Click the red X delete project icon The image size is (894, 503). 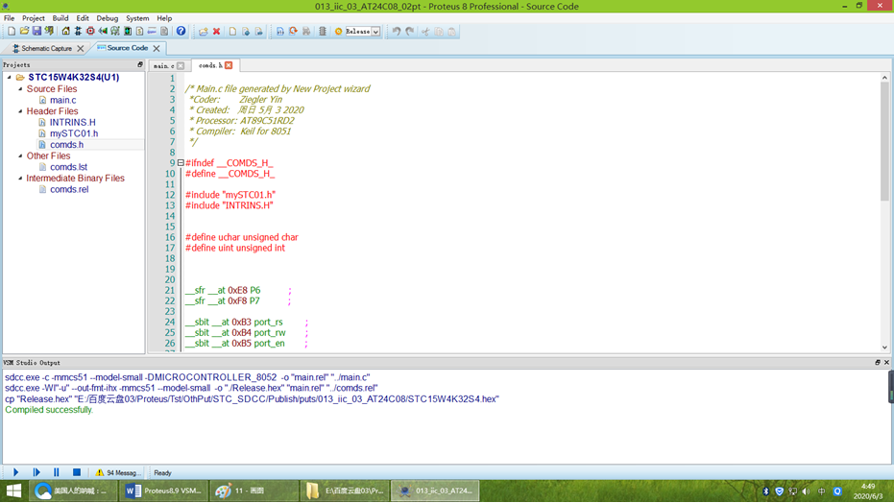[217, 32]
